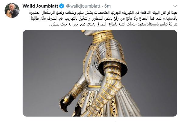Visit the @walidjoumblatt handle link
This screenshot has width=181, height=122.
click(83, 6)
